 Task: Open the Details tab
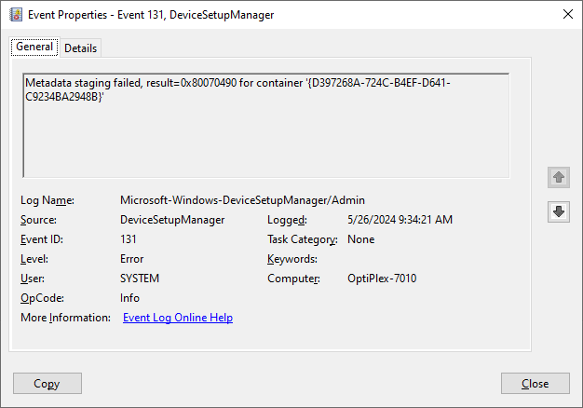coord(80,48)
